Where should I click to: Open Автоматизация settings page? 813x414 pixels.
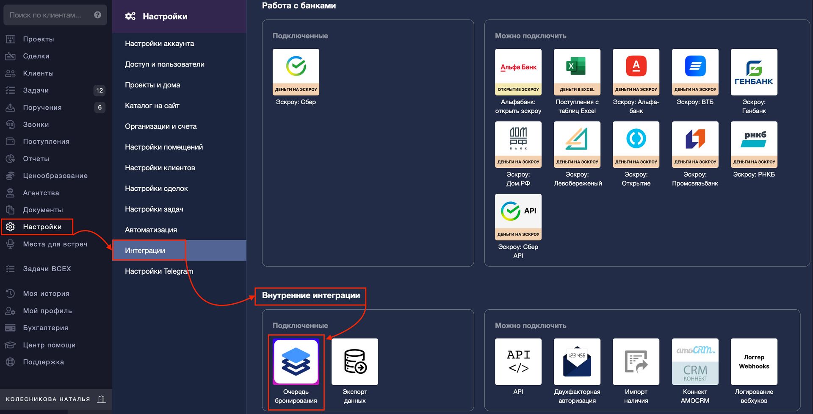coord(151,230)
